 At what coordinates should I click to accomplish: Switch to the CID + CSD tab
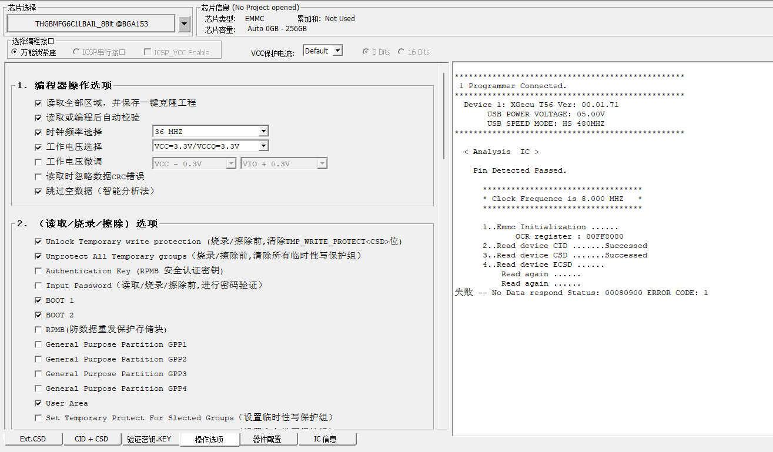tap(92, 439)
